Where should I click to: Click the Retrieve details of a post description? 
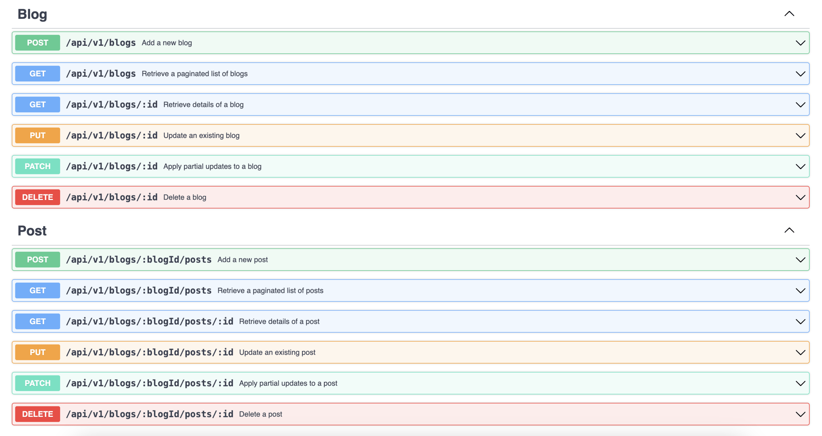279,322
